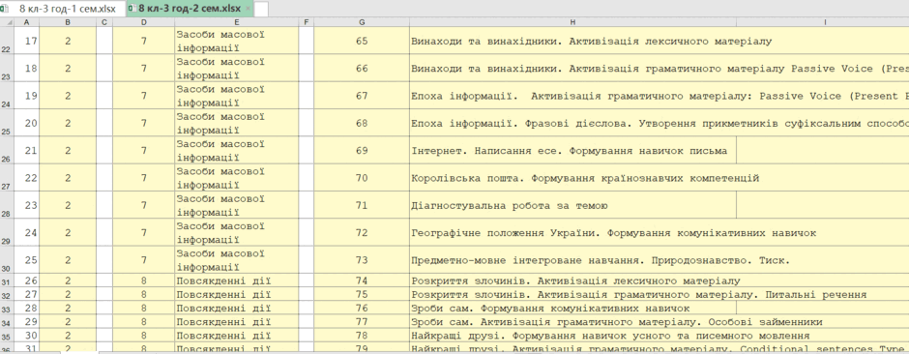Click cell with value 74 in column G

click(362, 280)
